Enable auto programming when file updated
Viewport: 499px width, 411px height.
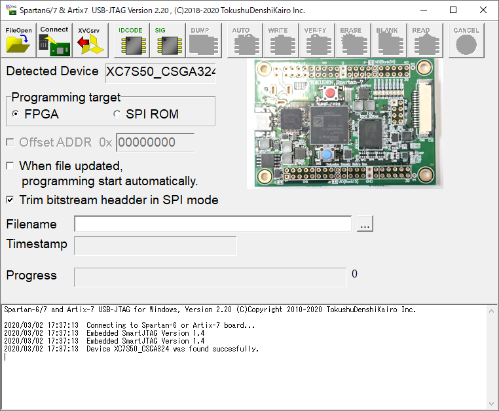point(10,166)
